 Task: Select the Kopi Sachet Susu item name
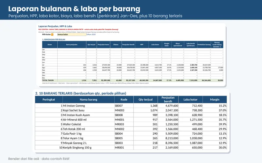73,110
